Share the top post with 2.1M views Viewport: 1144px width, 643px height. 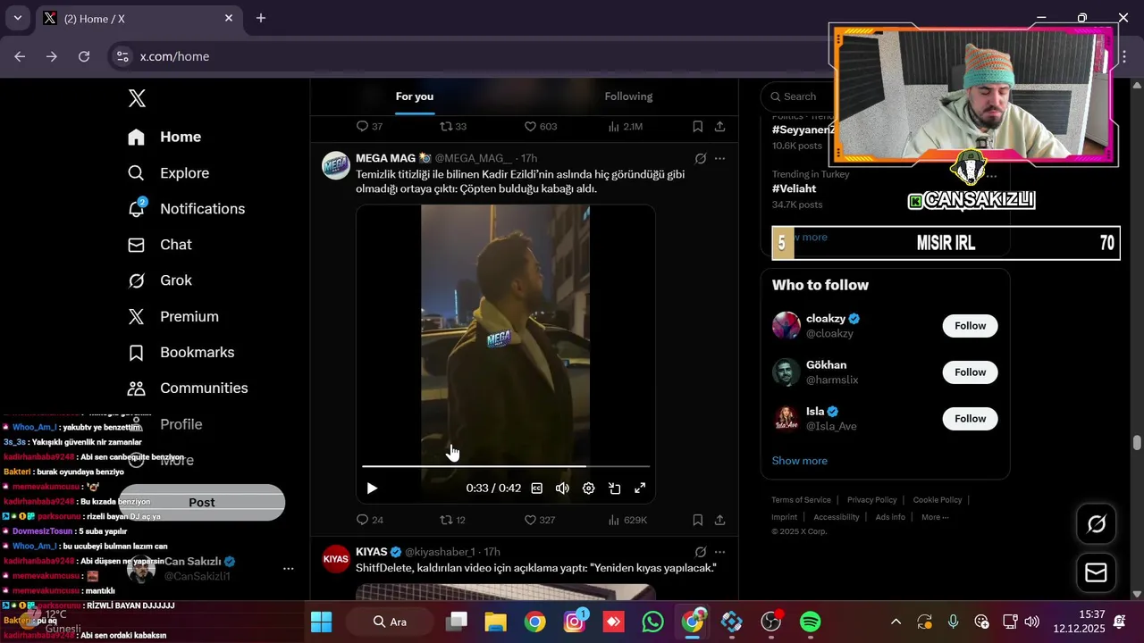719,126
